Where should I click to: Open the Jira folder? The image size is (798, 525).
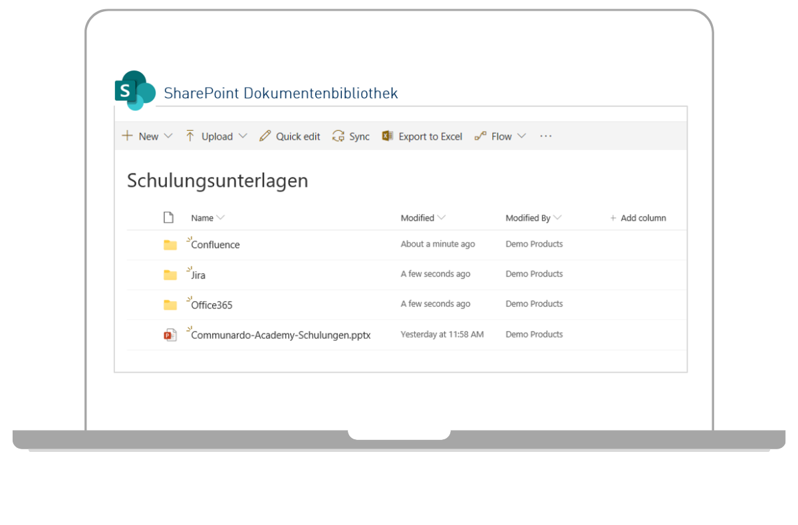click(x=198, y=275)
